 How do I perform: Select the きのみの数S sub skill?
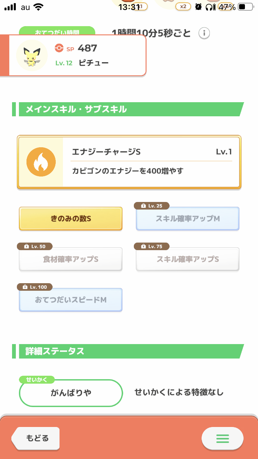click(x=71, y=219)
